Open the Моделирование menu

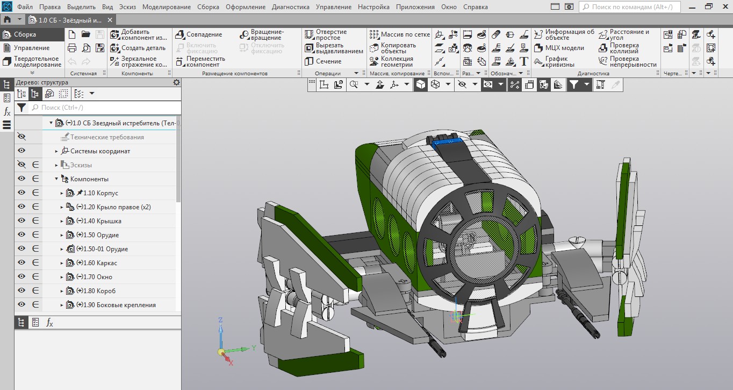point(167,7)
